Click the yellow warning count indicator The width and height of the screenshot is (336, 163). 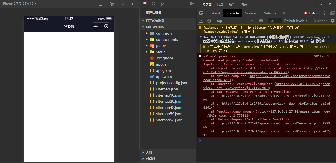point(315,13)
